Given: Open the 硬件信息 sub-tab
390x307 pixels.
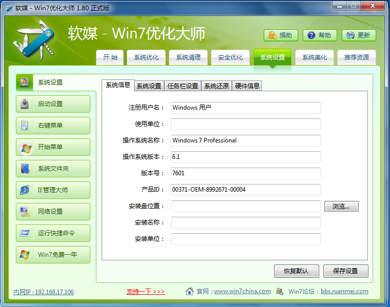Looking at the screenshot, I should click(247, 86).
